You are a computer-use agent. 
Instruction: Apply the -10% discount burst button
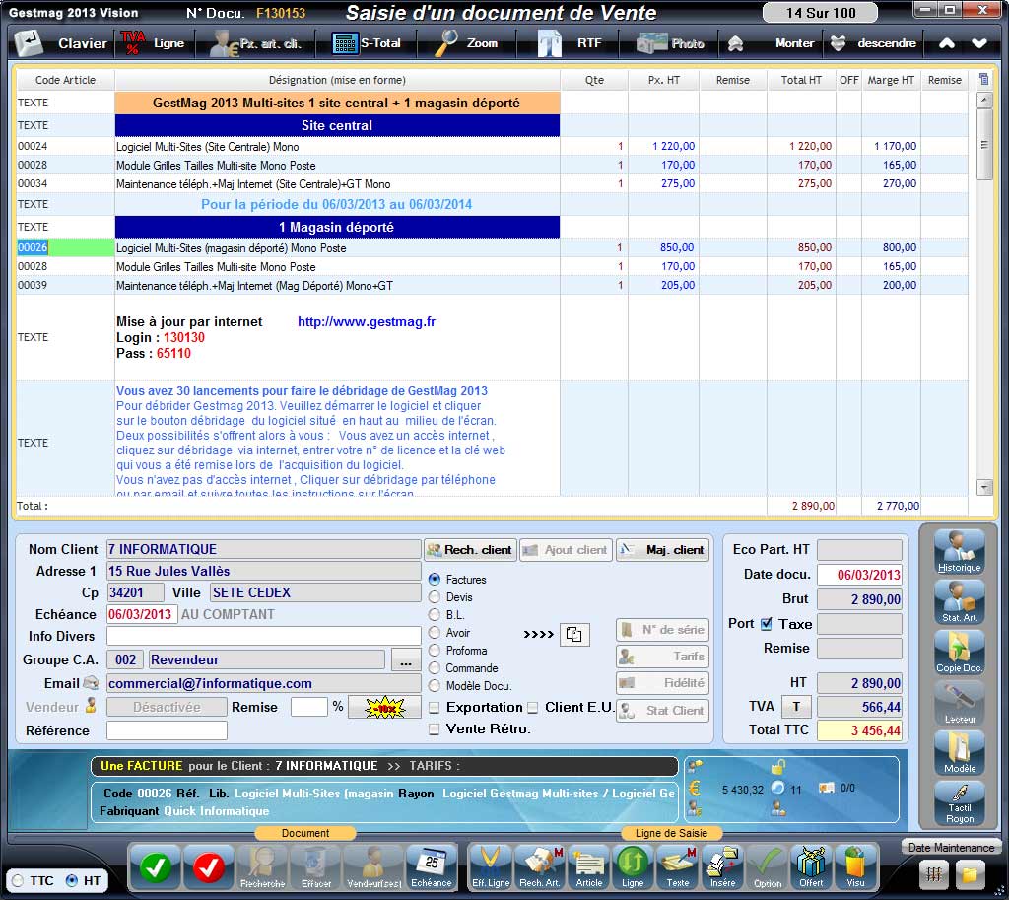click(384, 708)
